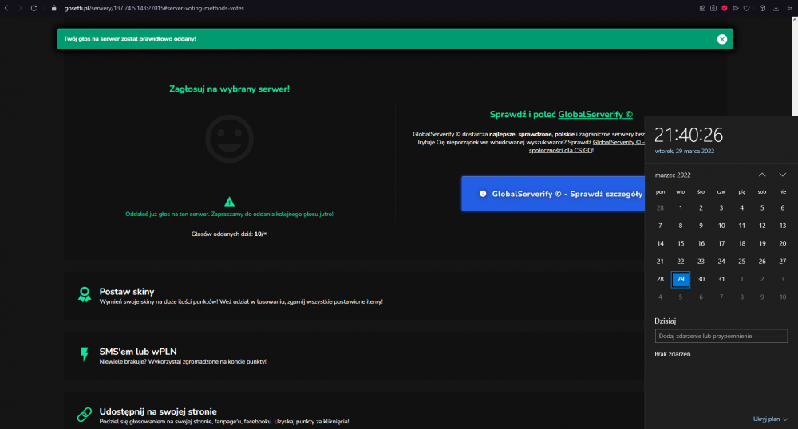The height and width of the screenshot is (429, 798).
Task: Open the page edit/snapshot pencil icon in toolbar
Action: (702, 8)
